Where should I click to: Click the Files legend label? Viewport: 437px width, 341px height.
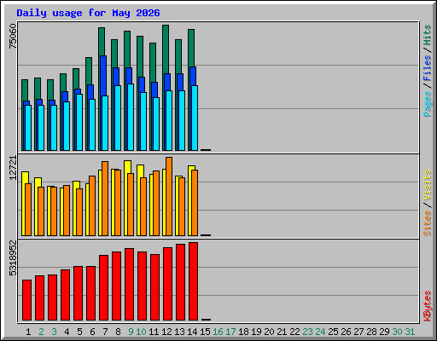point(428,68)
